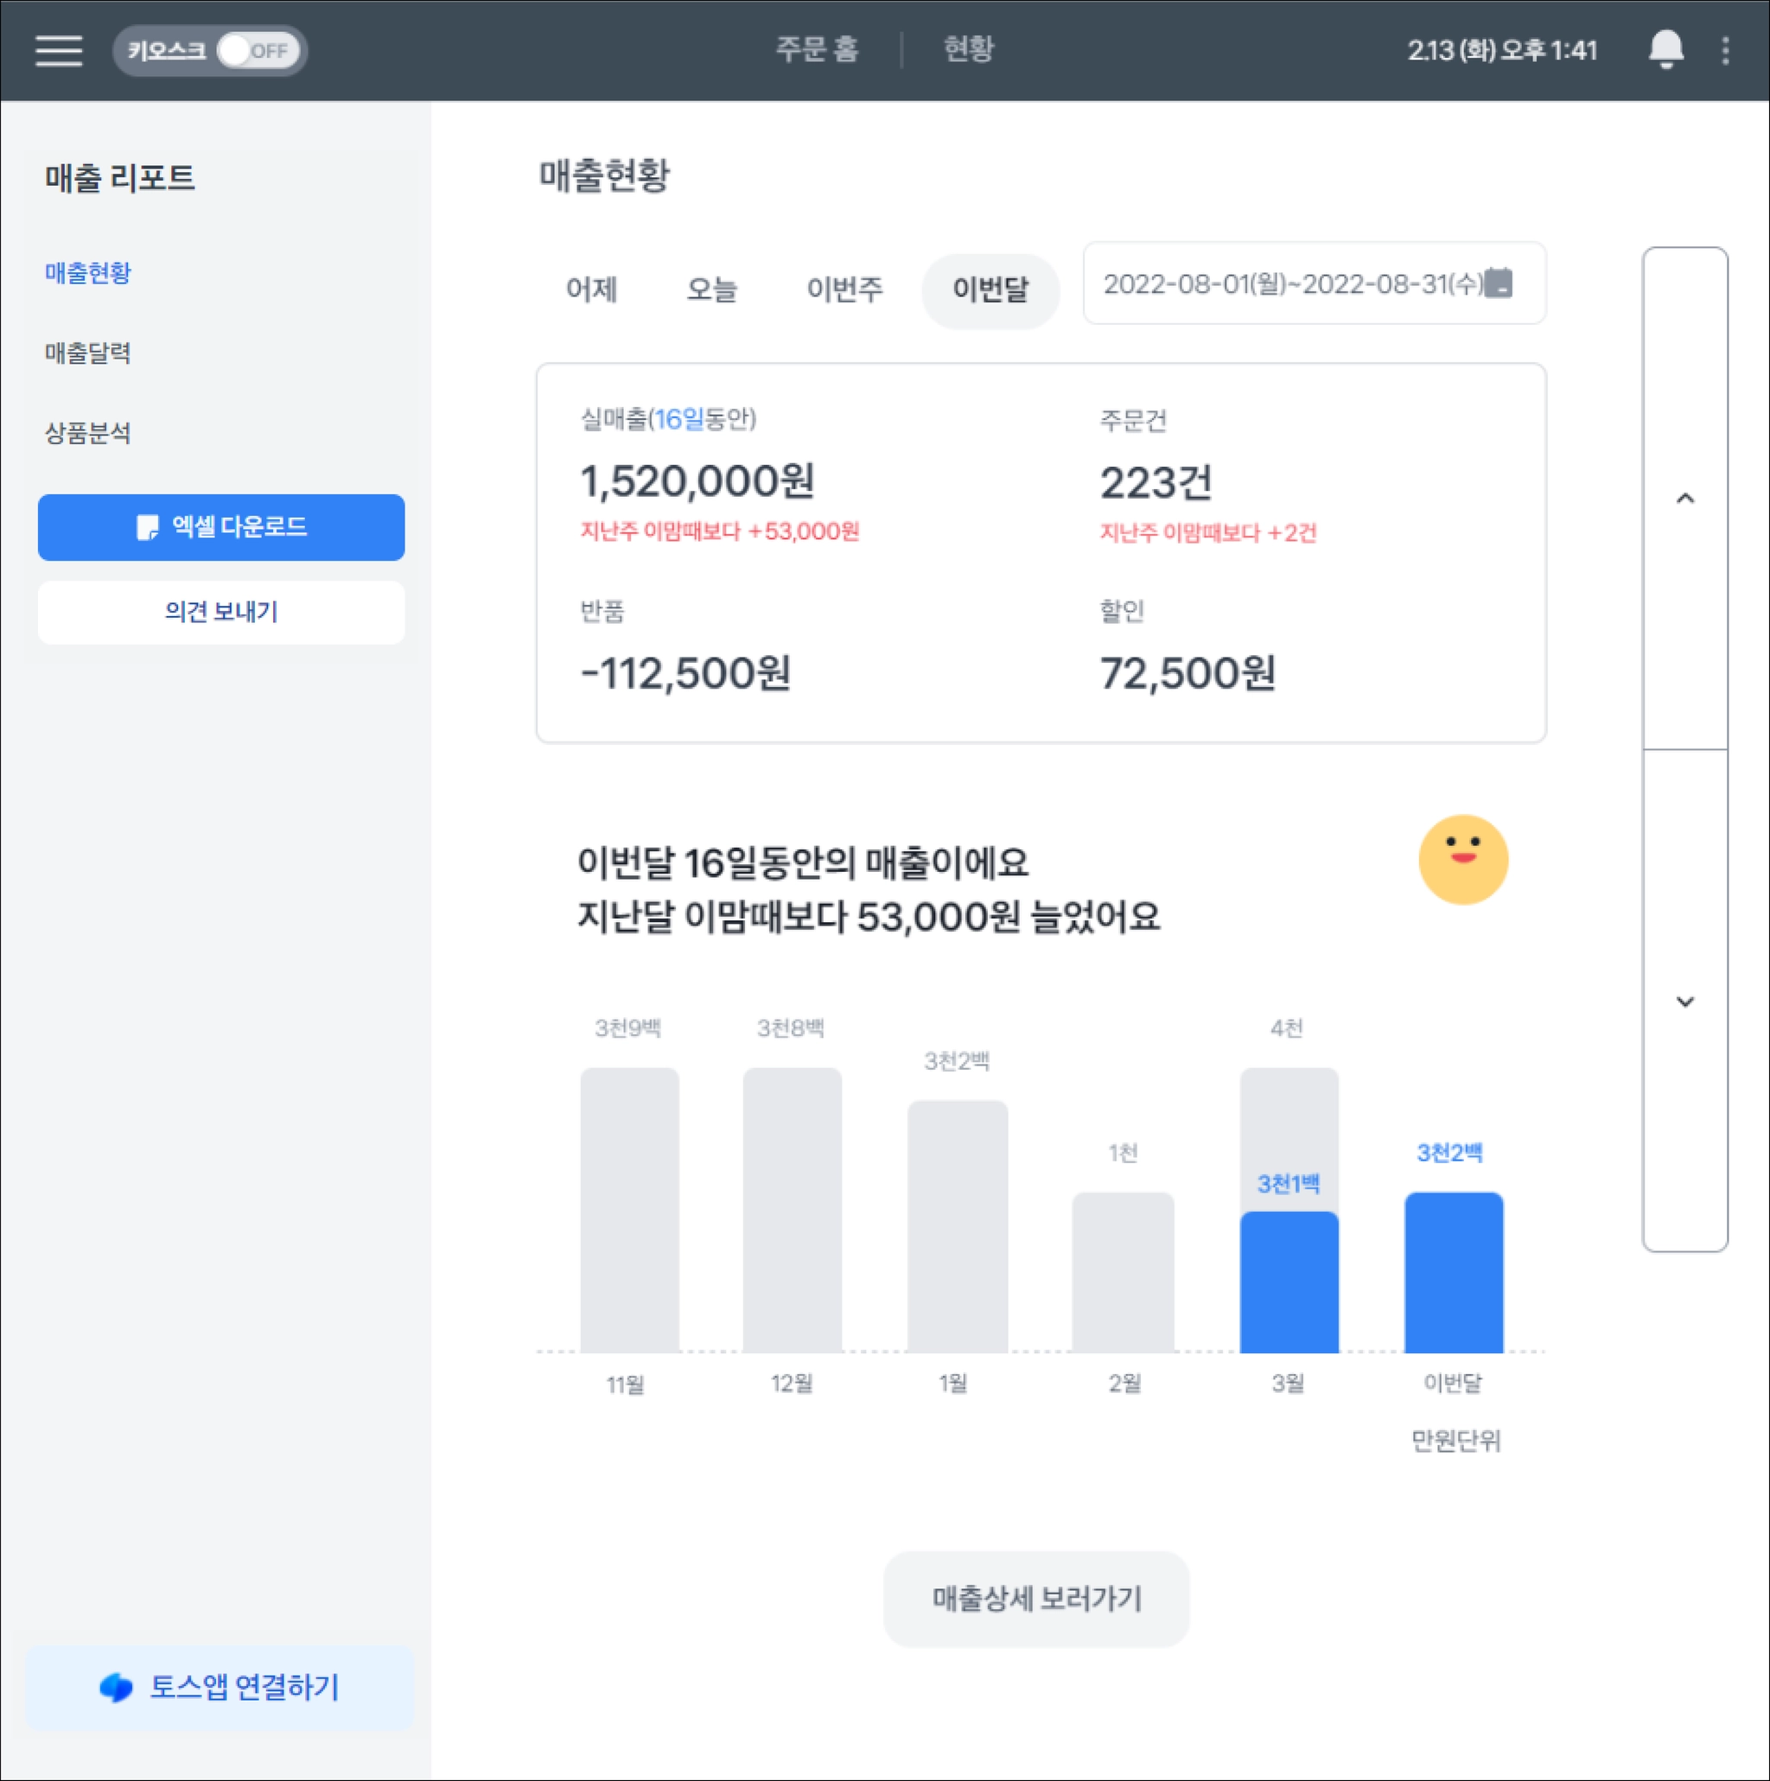This screenshot has width=1770, height=1781.
Task: Click the 의견 보내기 button
Action: tap(221, 612)
